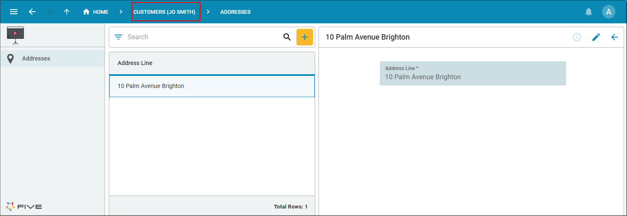Select the 10 Palm Avenue Brighton row
The height and width of the screenshot is (216, 627).
tap(212, 86)
